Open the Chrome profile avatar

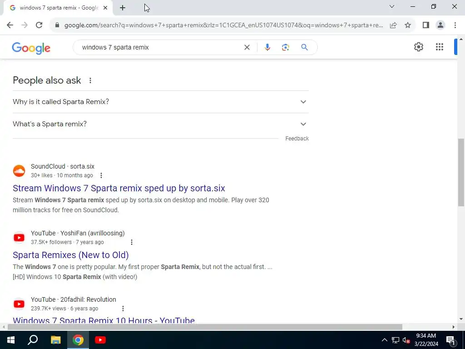pos(440,25)
